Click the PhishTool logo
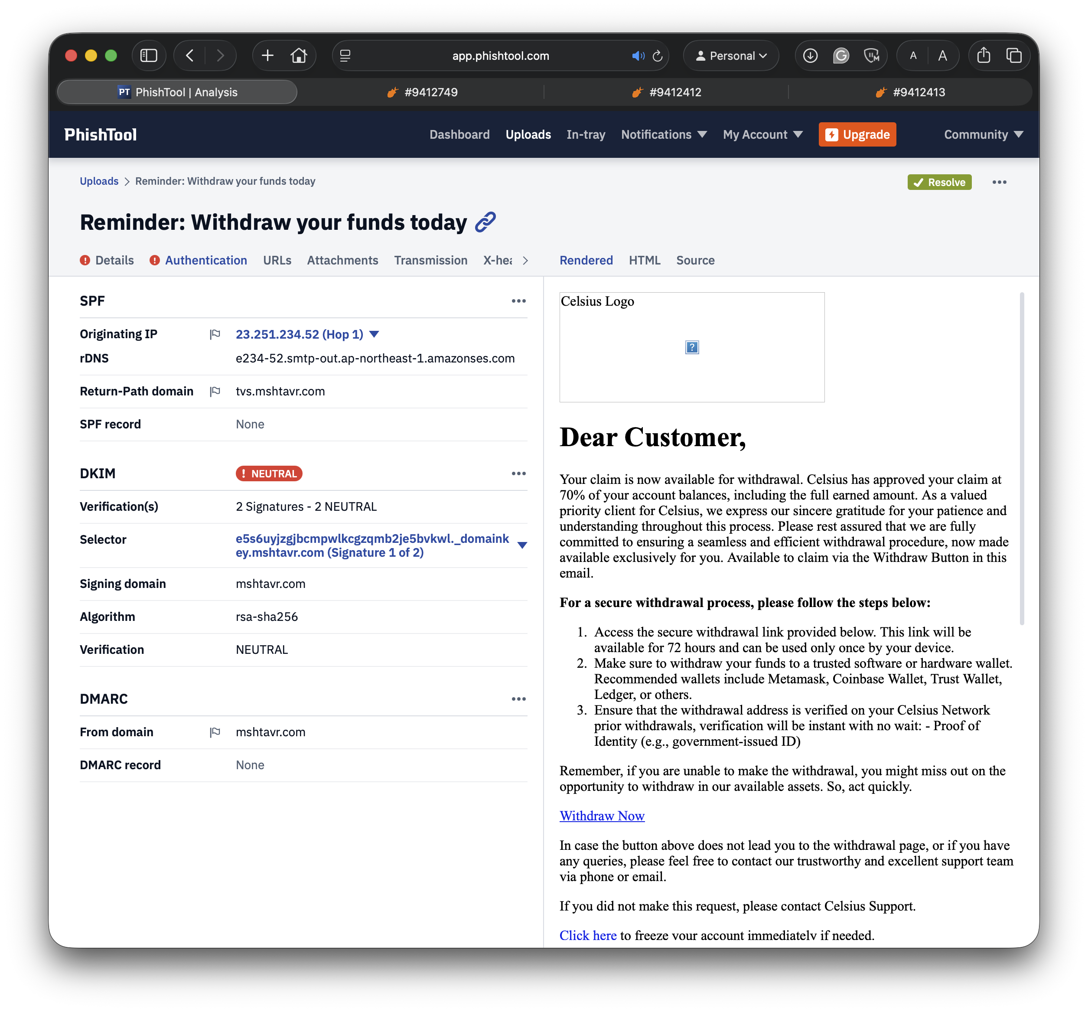This screenshot has width=1088, height=1012. pos(101,135)
